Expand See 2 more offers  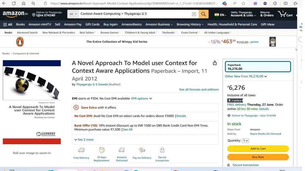coord(84,139)
